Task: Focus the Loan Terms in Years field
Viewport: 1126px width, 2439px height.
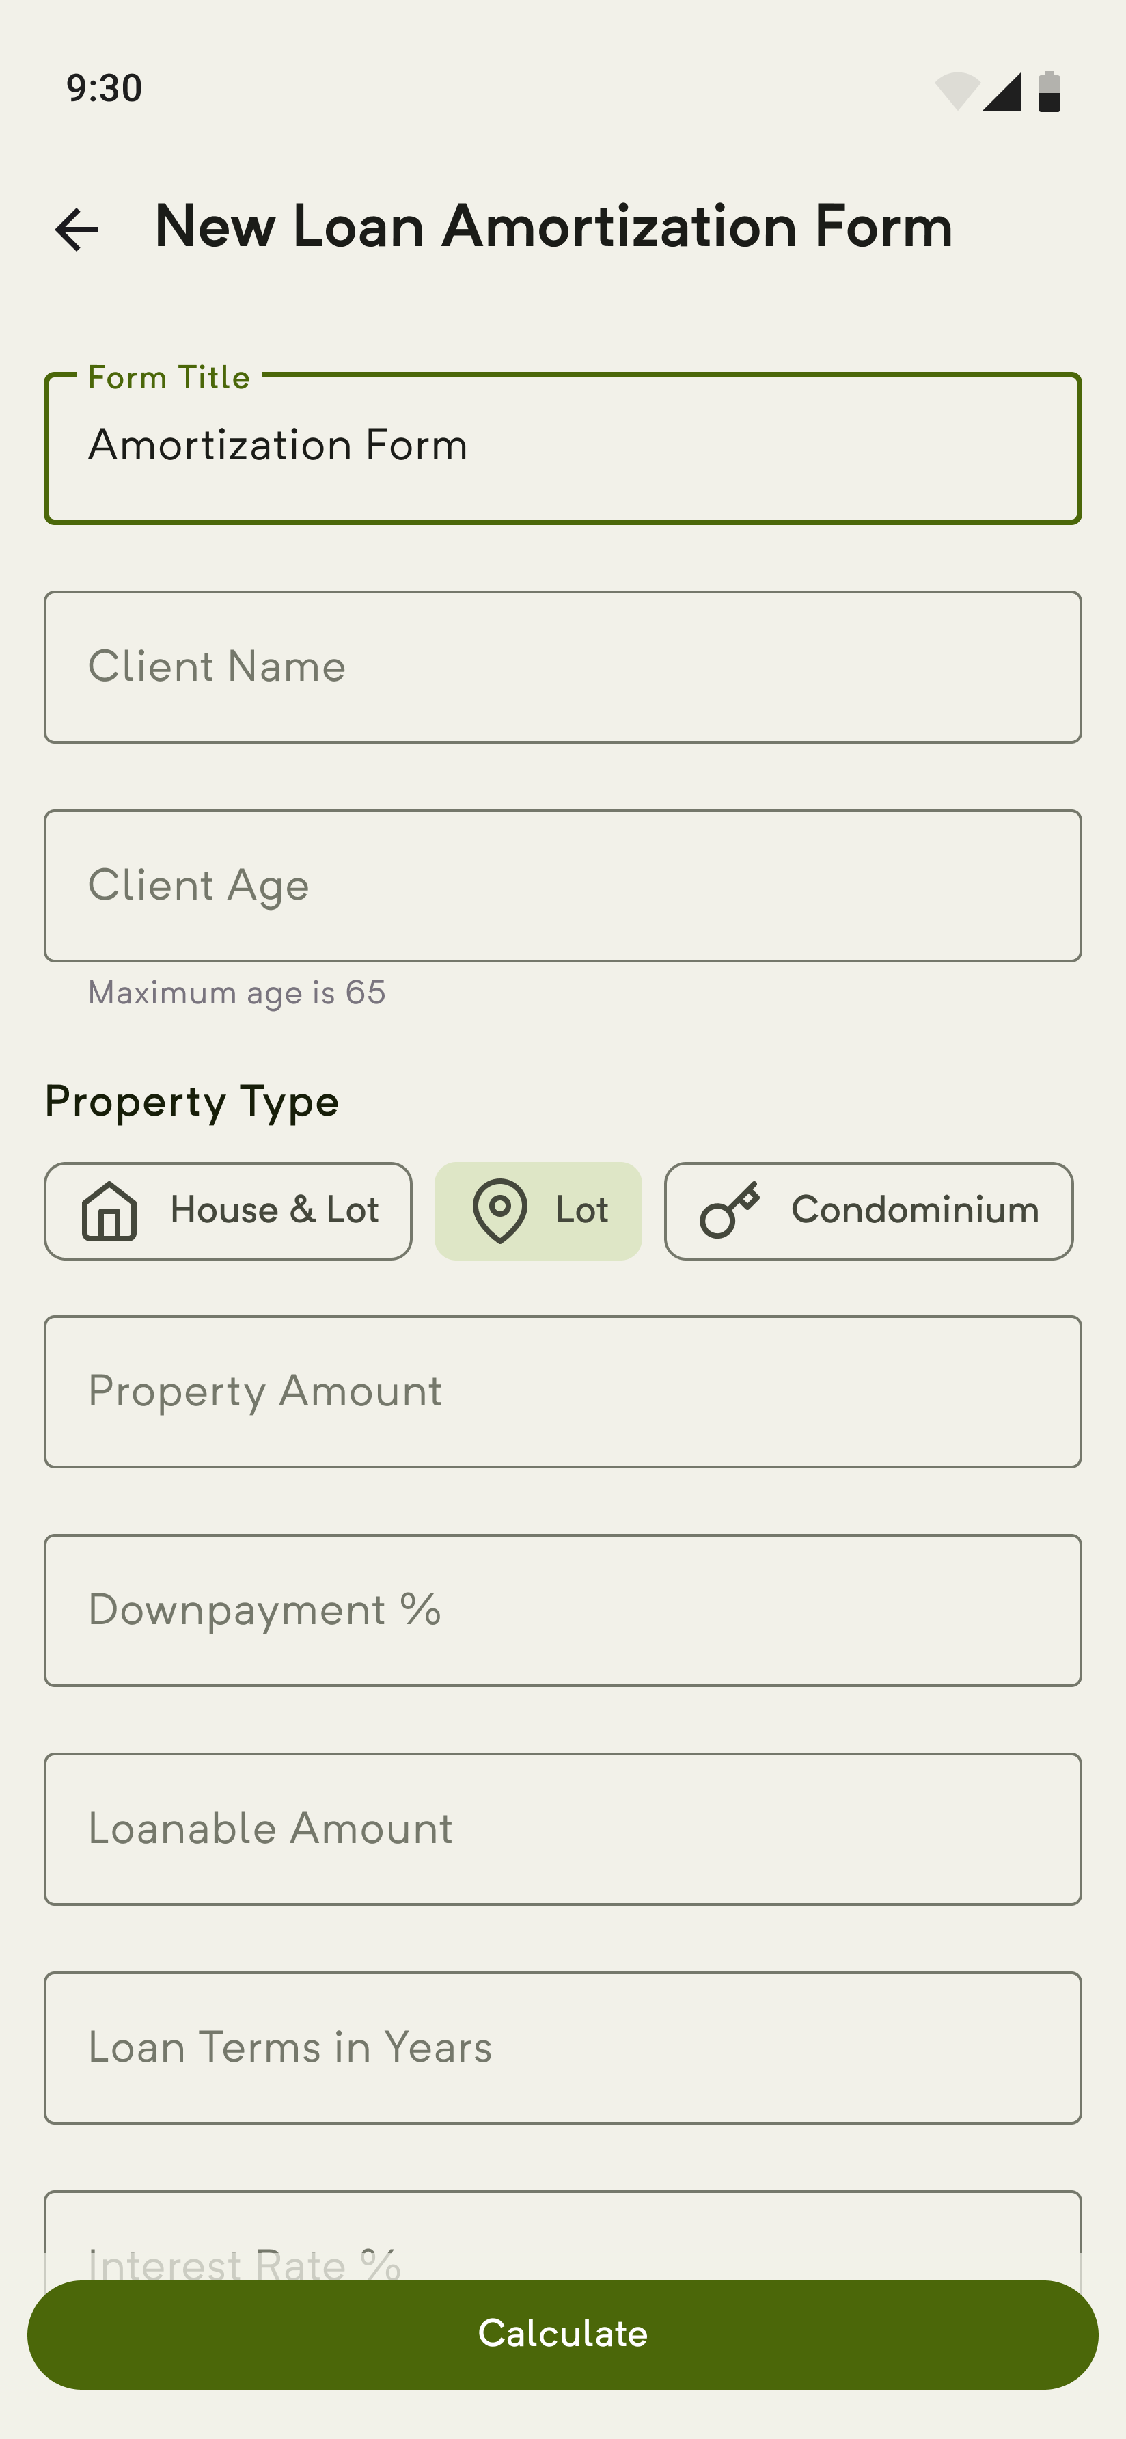Action: [x=563, y=2047]
